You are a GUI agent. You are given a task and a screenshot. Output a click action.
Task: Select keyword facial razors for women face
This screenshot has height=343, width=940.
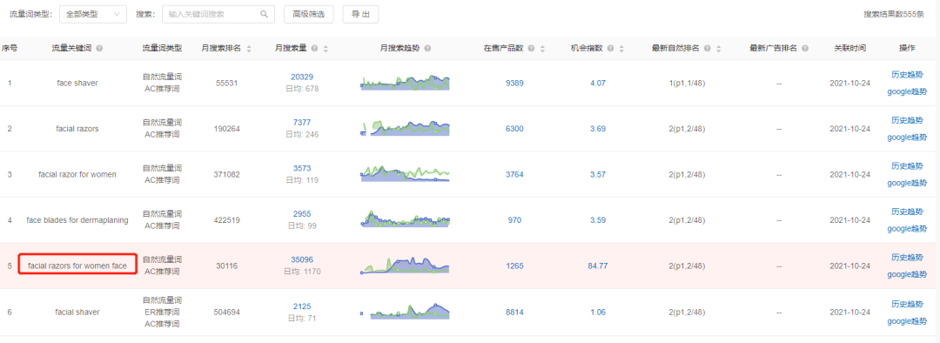tap(77, 266)
